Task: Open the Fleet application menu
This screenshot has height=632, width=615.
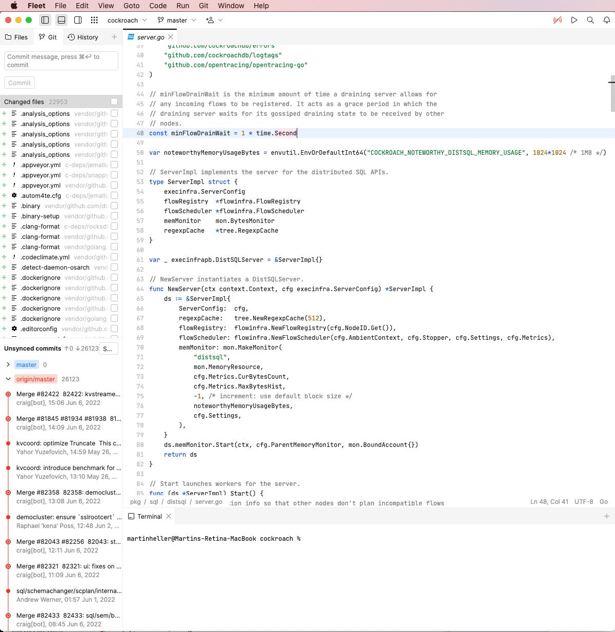Action: pos(36,6)
